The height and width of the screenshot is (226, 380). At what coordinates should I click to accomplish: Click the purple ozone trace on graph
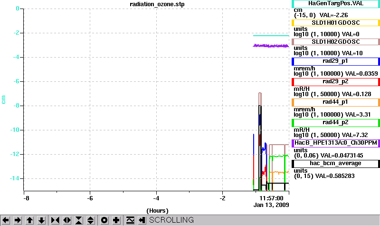[271, 46]
